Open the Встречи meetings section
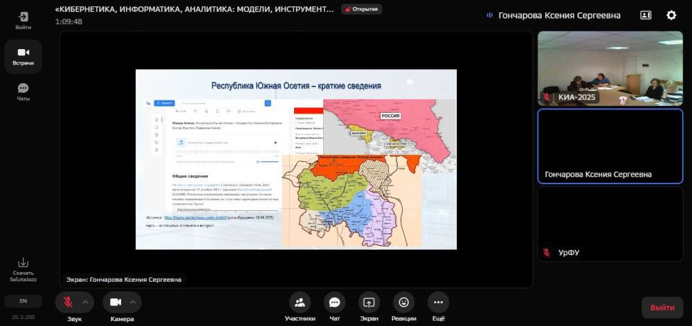Image resolution: width=692 pixels, height=326 pixels. [23, 56]
